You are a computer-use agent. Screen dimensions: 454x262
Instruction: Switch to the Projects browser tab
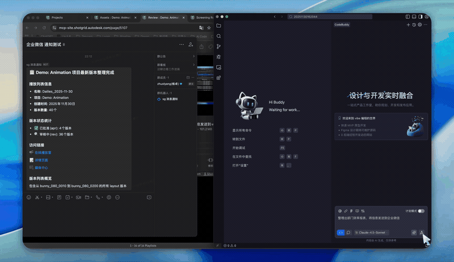tap(66, 18)
